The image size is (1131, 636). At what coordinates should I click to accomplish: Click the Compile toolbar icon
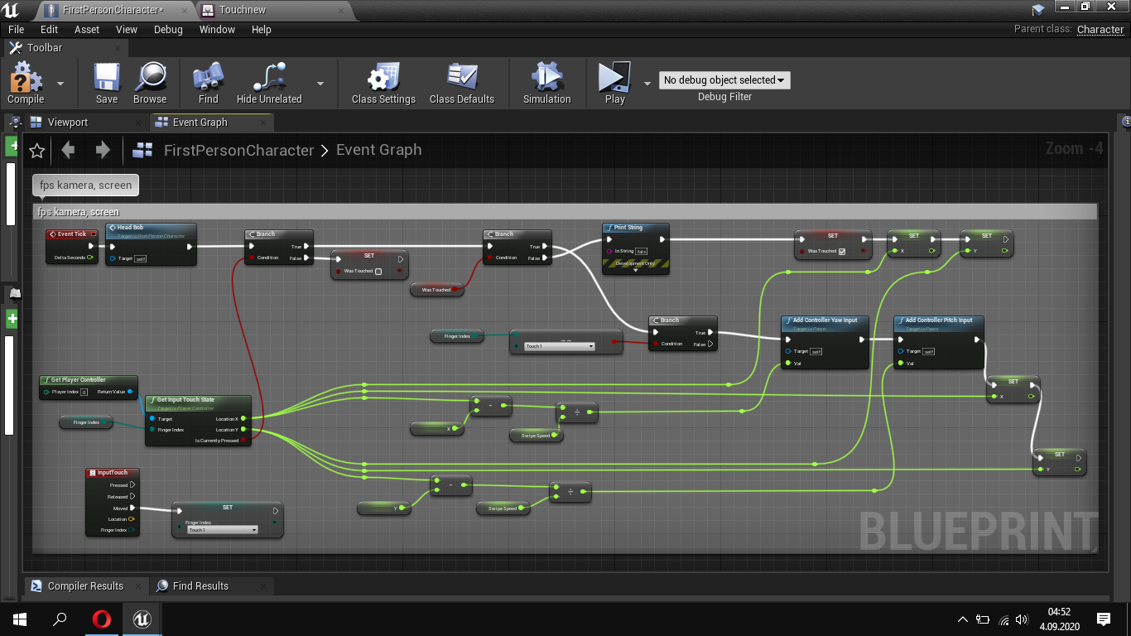coord(26,77)
